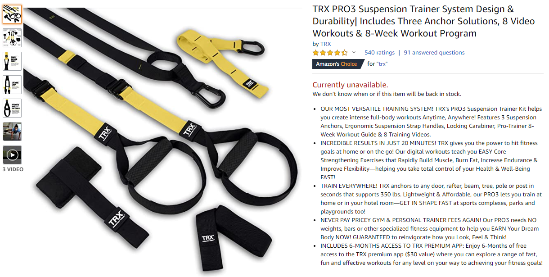
Task: Open the woman exercising photo thumbnail
Action: point(12,132)
